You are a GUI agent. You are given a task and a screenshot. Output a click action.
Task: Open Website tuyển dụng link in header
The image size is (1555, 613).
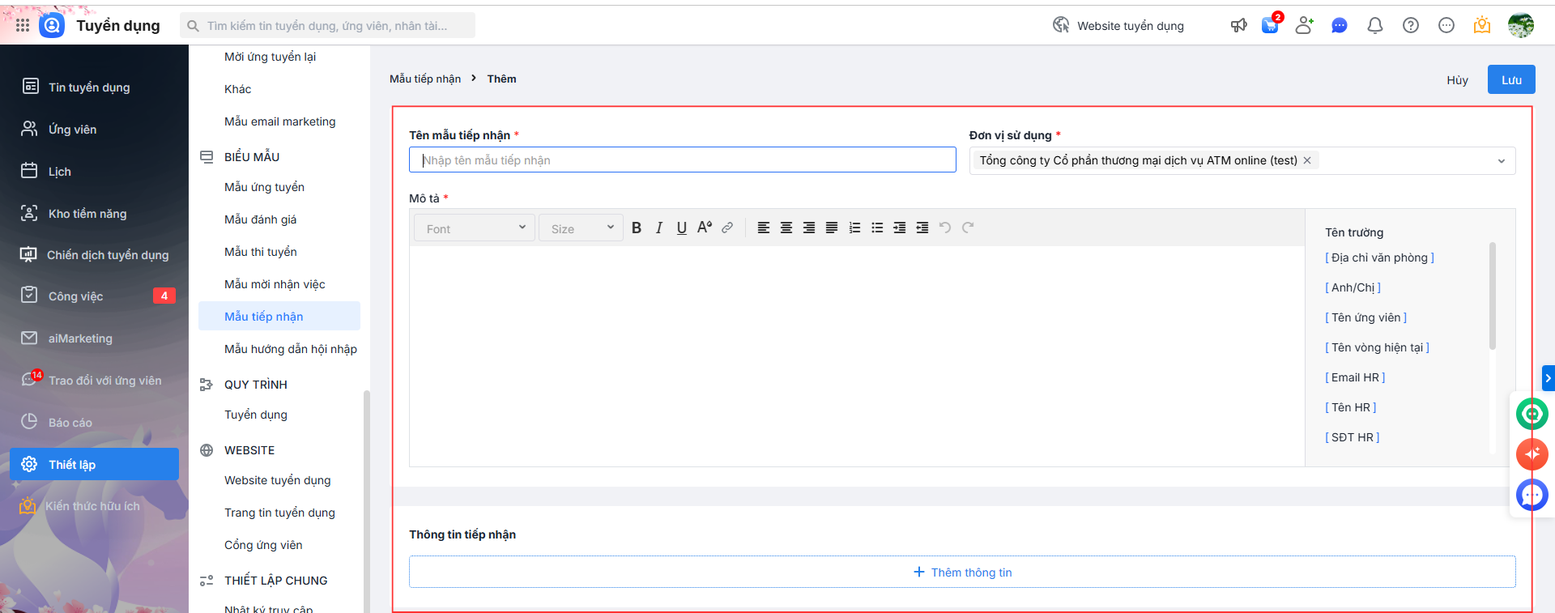coord(1118,26)
